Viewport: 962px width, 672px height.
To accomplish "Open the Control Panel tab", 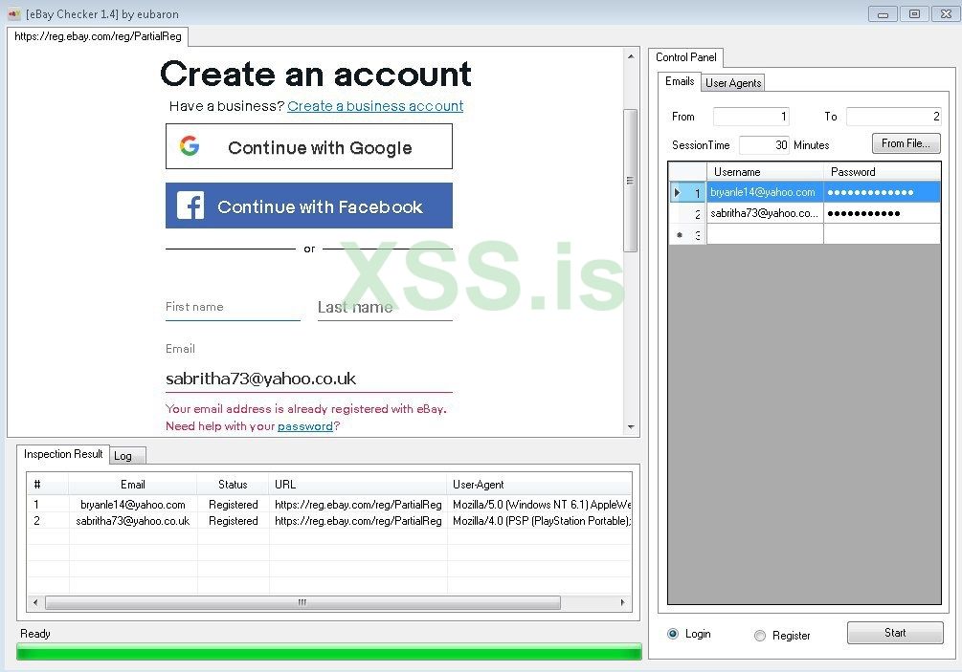I will [686, 57].
